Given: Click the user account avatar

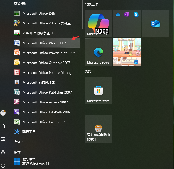Looking at the screenshot, I should (3, 112).
